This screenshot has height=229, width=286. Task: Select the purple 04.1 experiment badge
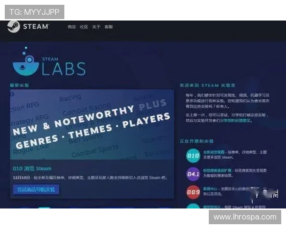[193, 174]
